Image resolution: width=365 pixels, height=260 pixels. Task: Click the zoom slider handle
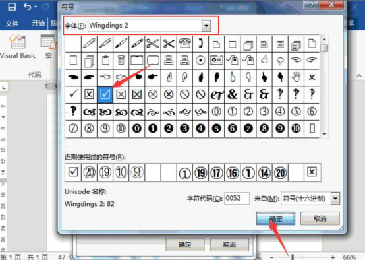tap(293, 257)
